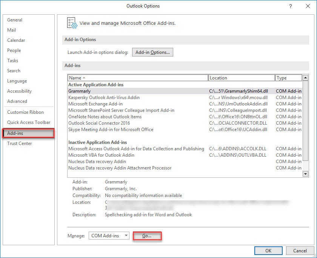Click the ACCOLK.DLL location cell
The height and width of the screenshot is (258, 317).
click(x=238, y=149)
